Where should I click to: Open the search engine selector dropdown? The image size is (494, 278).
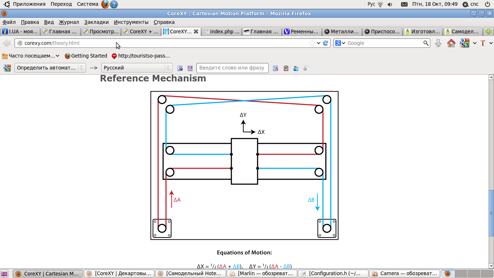(x=340, y=43)
